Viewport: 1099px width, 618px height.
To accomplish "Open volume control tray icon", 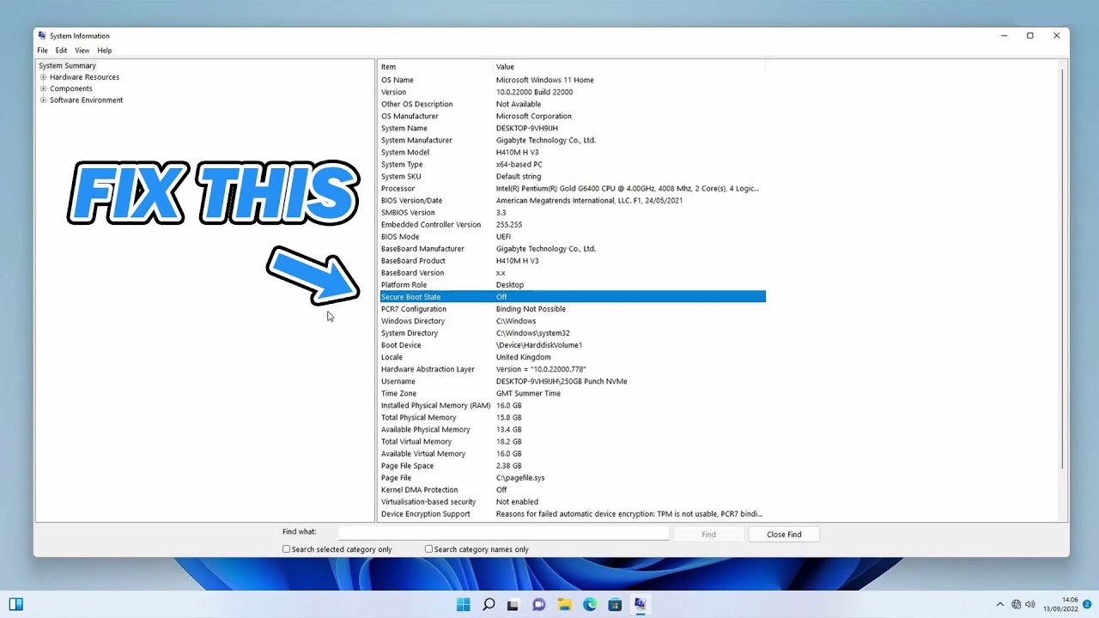I will point(1030,604).
